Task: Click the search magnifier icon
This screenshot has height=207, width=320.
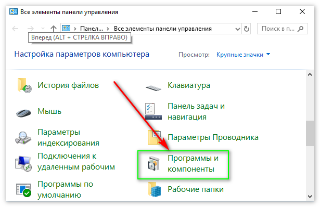Action: (300, 29)
